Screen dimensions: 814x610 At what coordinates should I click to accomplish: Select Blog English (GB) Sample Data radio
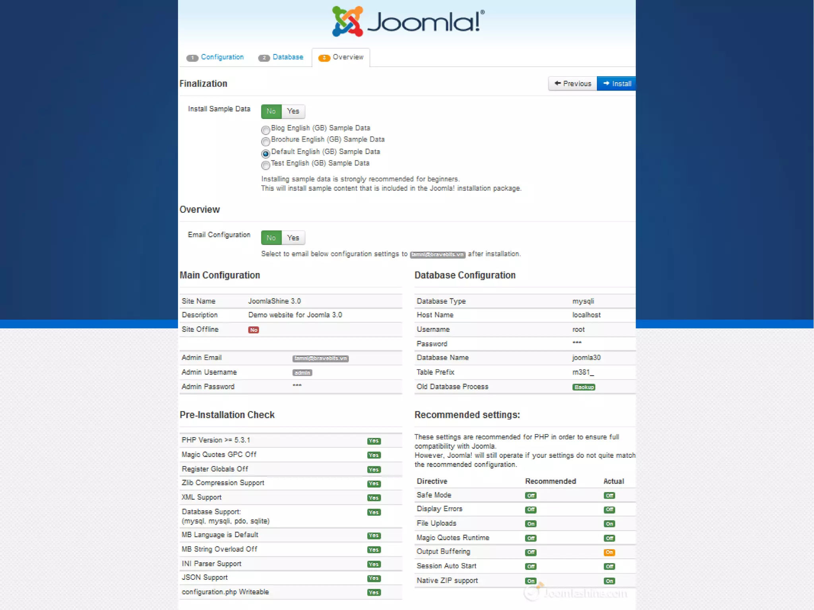(x=266, y=130)
